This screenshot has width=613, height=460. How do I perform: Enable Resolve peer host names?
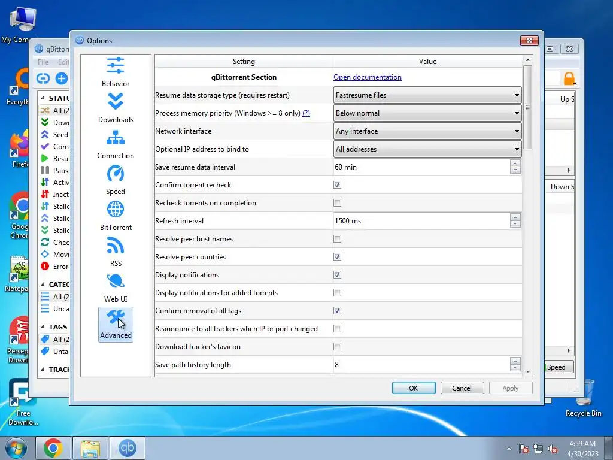coord(338,238)
